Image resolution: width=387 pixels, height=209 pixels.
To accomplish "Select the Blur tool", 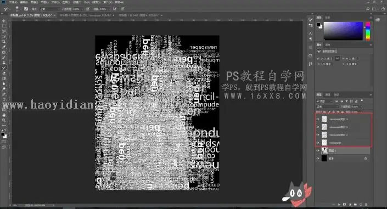I will coord(4,83).
